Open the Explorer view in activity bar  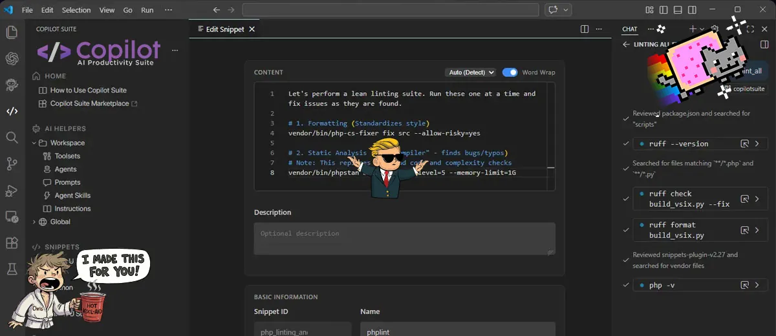[x=12, y=32]
